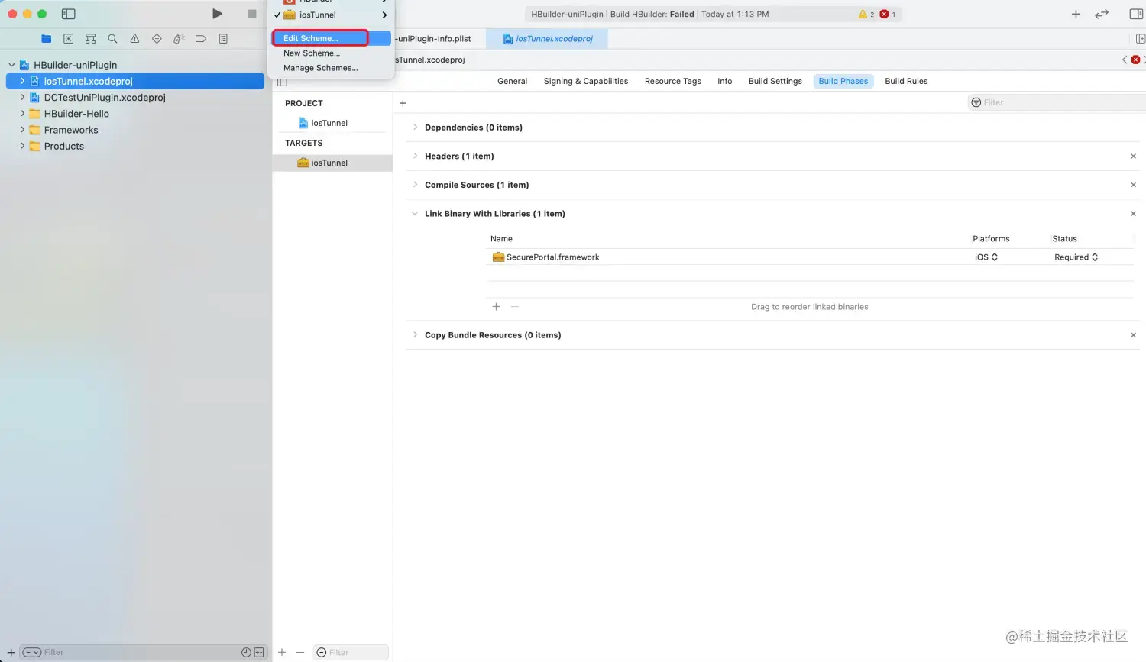Open the Issue navigator warning icon
The width and height of the screenshot is (1146, 662).
coord(134,39)
